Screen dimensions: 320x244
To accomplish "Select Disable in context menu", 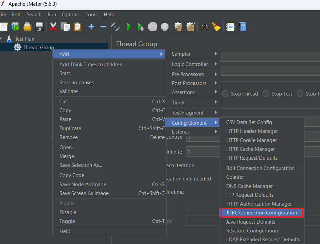I will coord(109,212).
